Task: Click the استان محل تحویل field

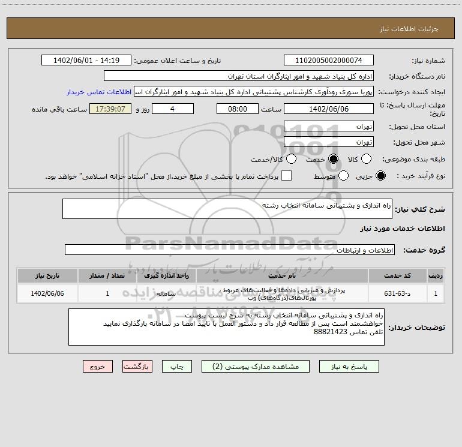Action: point(329,127)
